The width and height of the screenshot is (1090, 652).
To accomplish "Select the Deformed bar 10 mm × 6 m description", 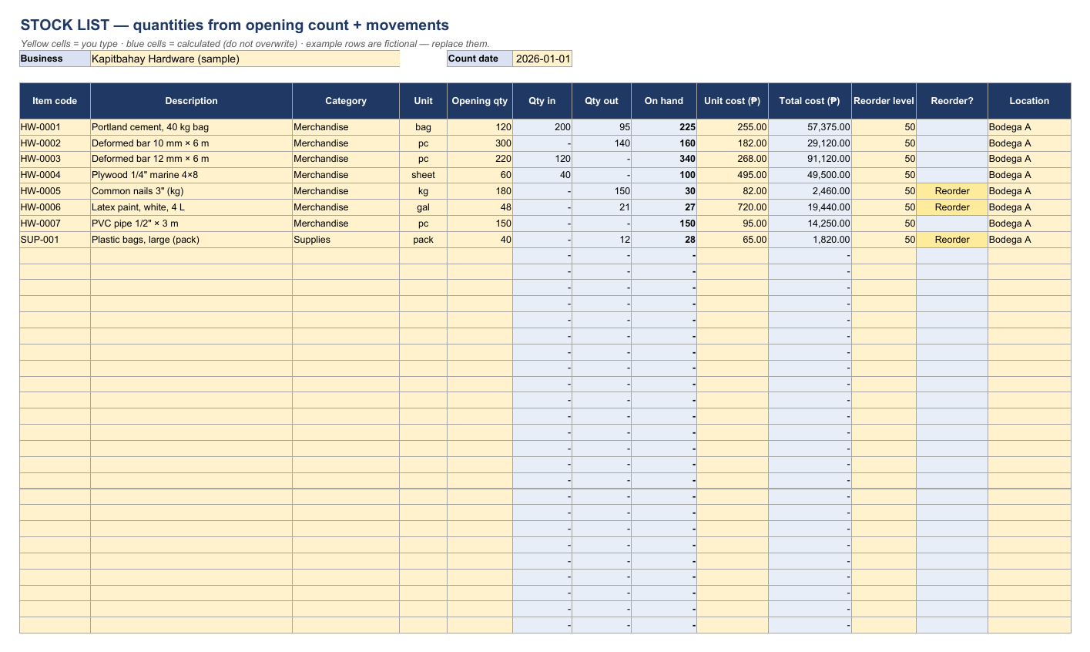I will (x=191, y=143).
